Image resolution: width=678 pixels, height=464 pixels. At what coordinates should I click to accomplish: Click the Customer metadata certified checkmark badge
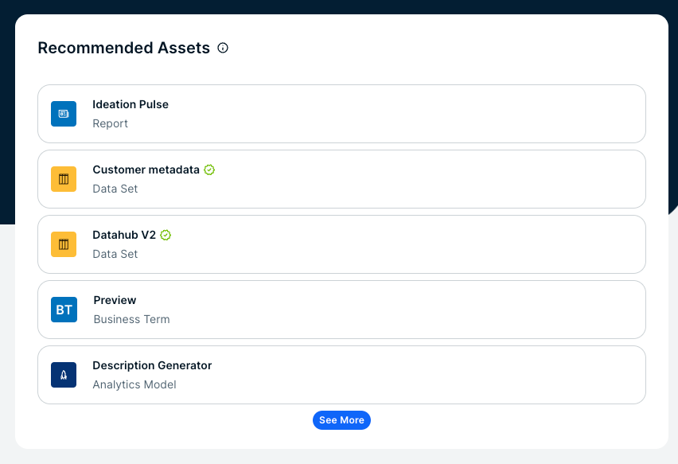(209, 170)
